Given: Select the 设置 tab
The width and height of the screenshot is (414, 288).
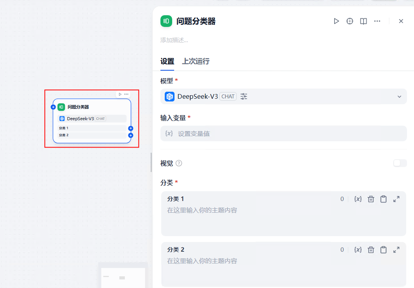Looking at the screenshot, I should pyautogui.click(x=167, y=61).
